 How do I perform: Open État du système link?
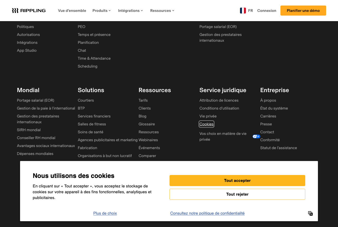tap(274, 108)
